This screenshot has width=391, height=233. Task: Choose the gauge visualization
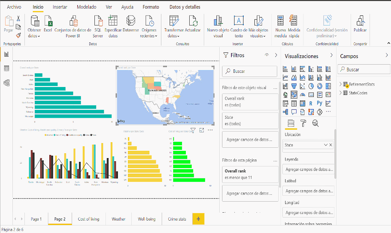(x=302, y=95)
